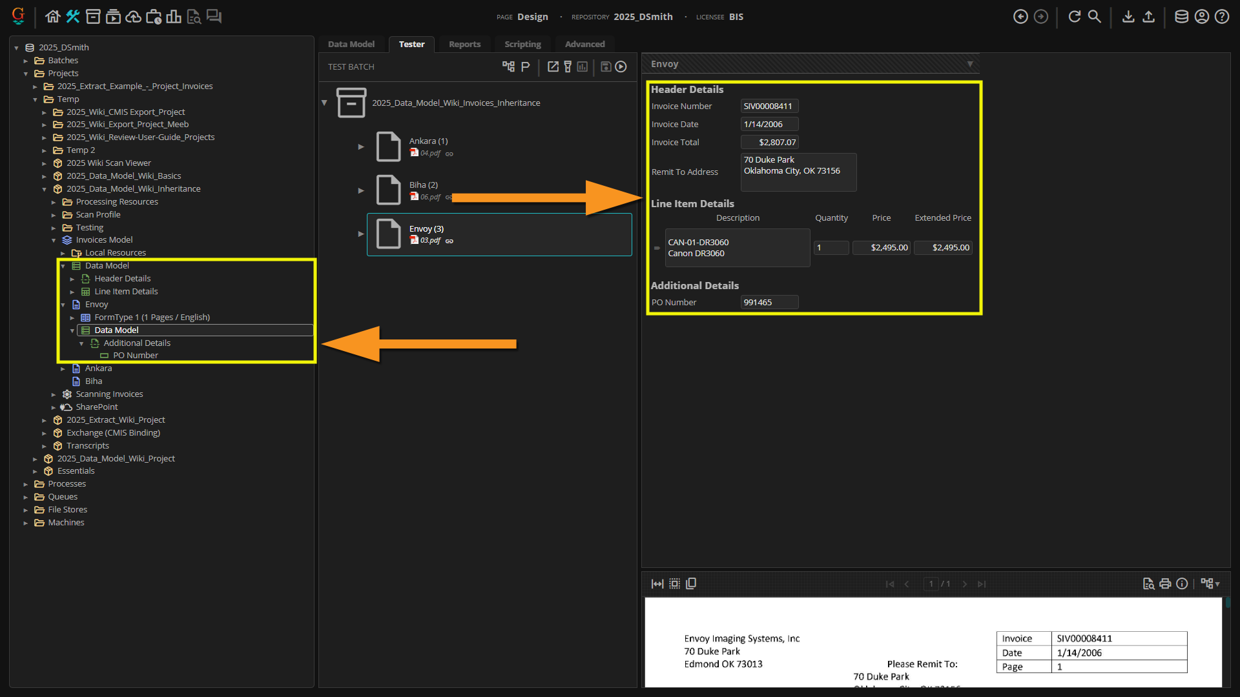Expand the Header Details section node
This screenshot has height=697, width=1240.
(72, 279)
